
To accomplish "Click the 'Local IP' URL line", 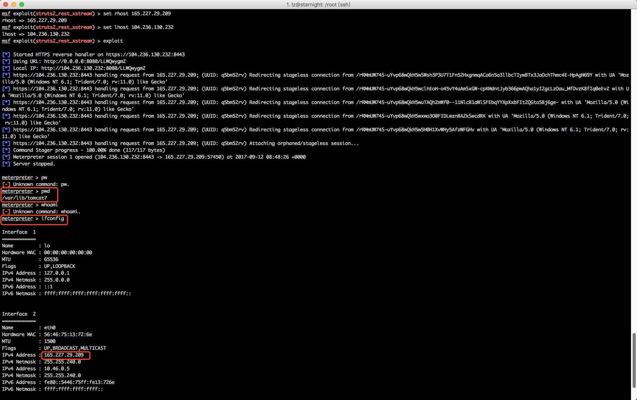I will [74, 68].
